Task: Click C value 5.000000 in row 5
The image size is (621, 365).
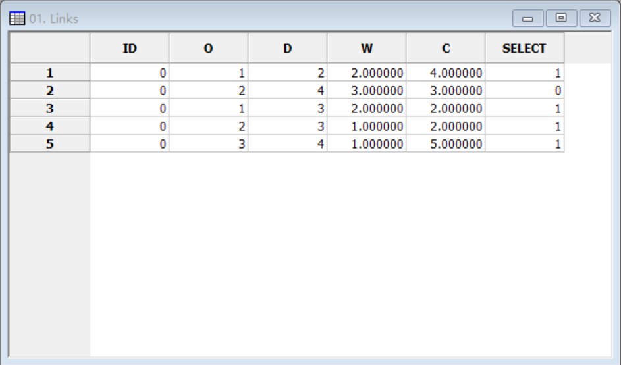Action: [x=446, y=143]
